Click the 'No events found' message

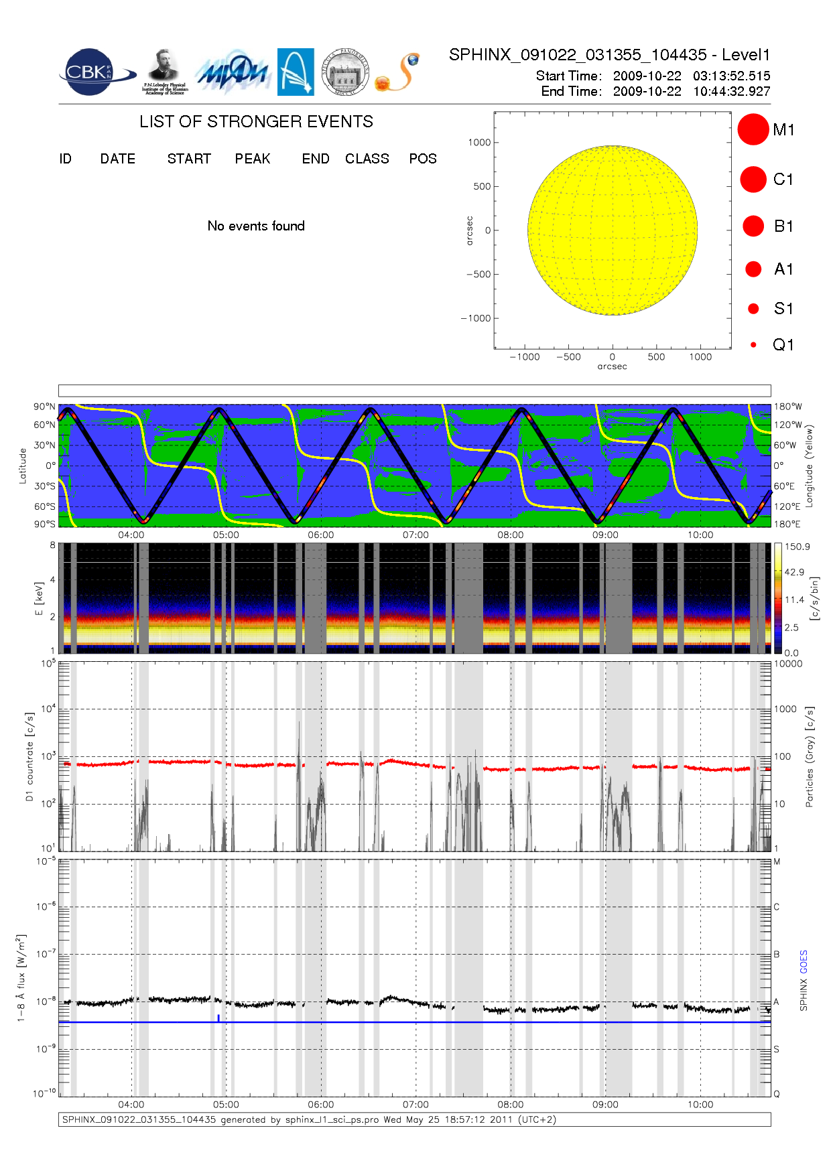256,226
